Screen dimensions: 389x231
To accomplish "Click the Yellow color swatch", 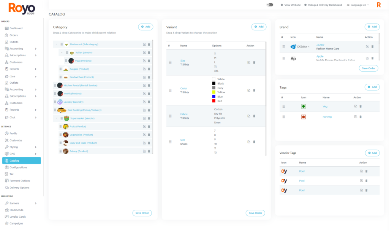I will pyautogui.click(x=213, y=92).
